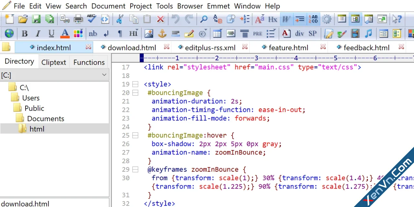Screen dimensions: 414x207
Task: Click the Undo arrow icon
Action: (176, 19)
